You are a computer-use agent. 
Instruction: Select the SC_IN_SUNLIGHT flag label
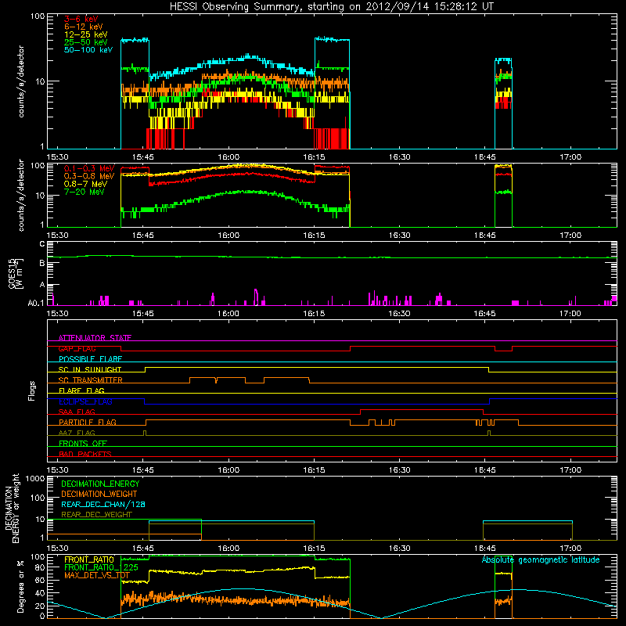[x=90, y=369]
